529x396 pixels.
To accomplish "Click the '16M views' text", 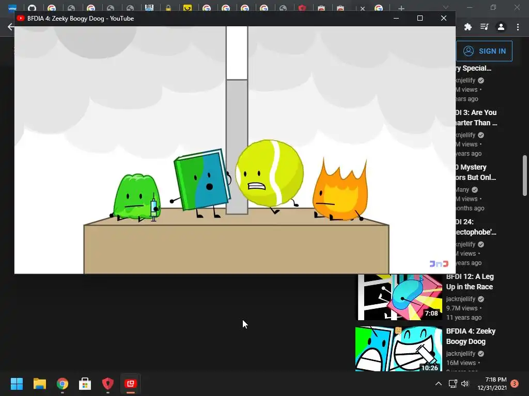I will [x=461, y=362].
